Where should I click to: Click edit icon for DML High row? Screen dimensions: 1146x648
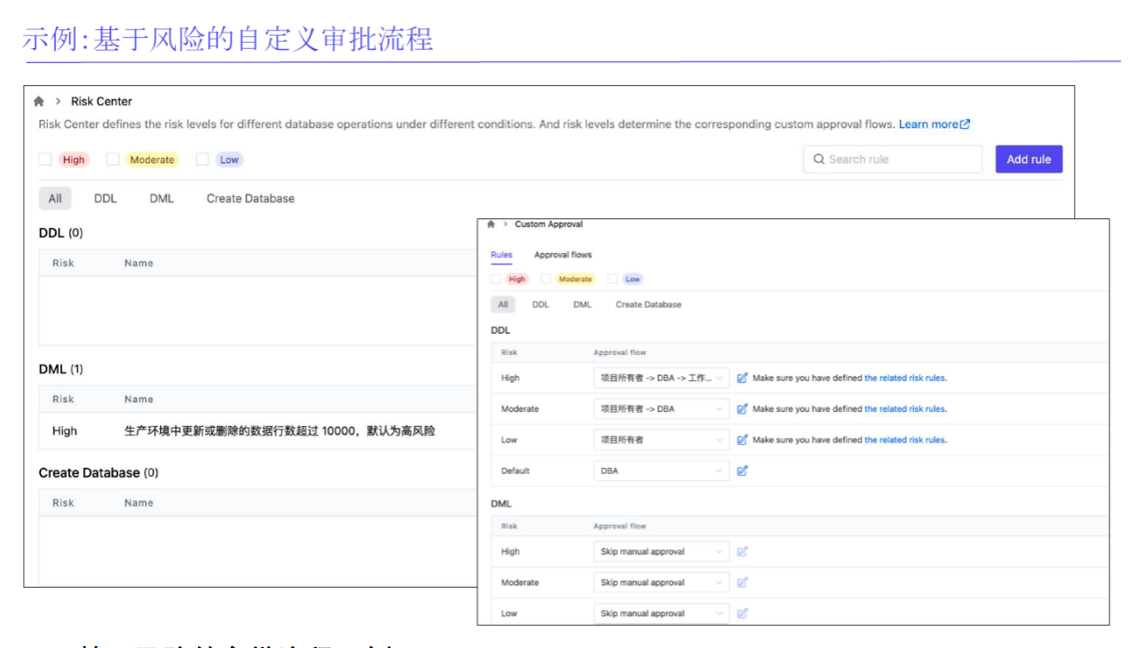click(x=743, y=551)
